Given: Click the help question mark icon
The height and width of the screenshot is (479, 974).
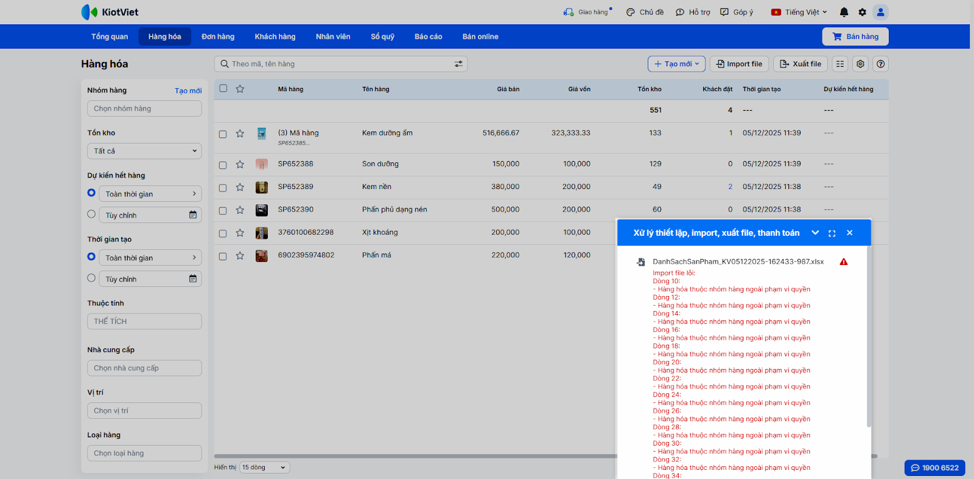Looking at the screenshot, I should [880, 64].
